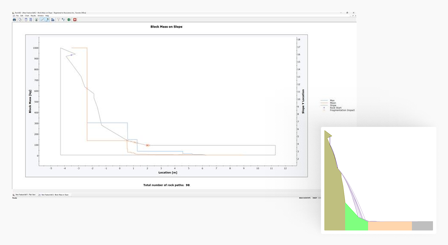Open the Window menu

point(41,16)
